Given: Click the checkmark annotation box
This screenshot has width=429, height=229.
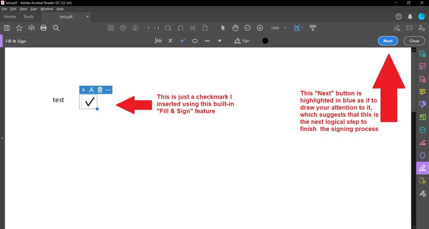Looking at the screenshot, I should [88, 102].
